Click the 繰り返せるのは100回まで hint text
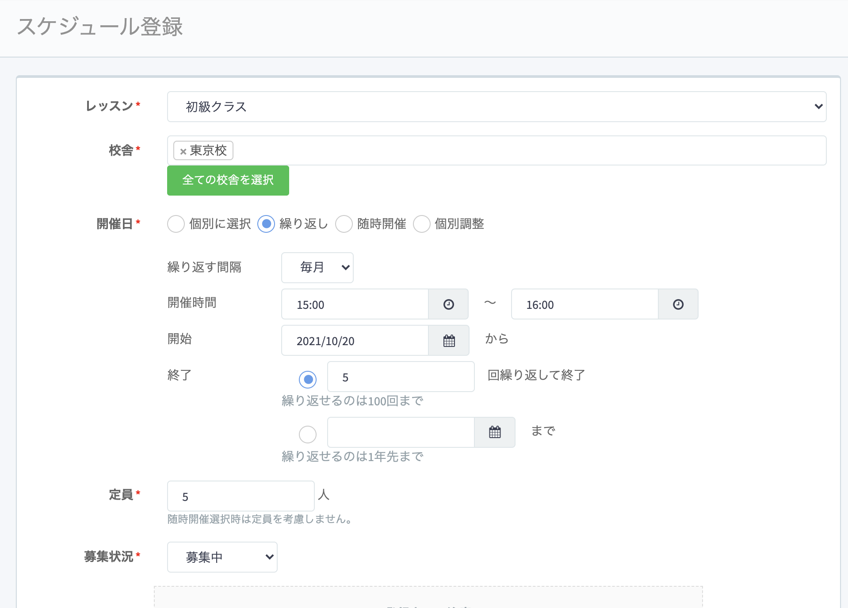This screenshot has height=608, width=848. point(352,401)
